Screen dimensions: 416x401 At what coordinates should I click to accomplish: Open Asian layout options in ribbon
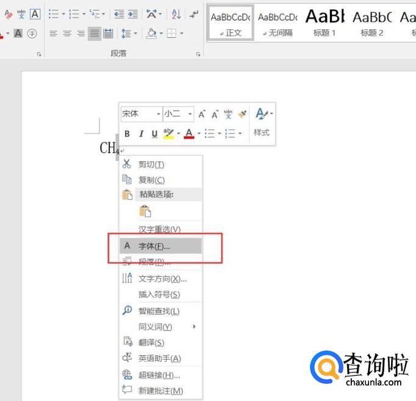coord(151,14)
